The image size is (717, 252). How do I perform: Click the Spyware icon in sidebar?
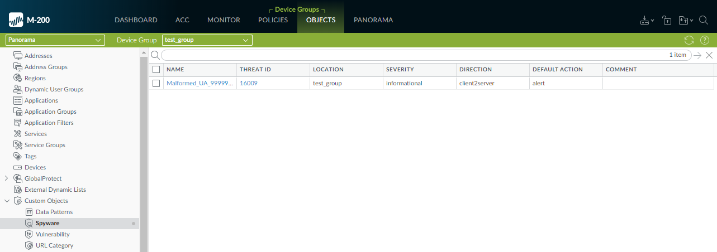(x=29, y=223)
